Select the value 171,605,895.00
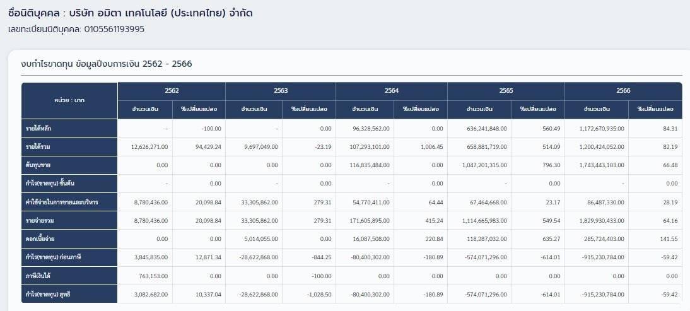The height and width of the screenshot is (311, 690). click(x=369, y=221)
